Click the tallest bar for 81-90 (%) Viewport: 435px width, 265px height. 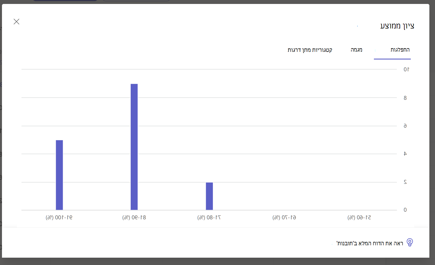(x=134, y=147)
